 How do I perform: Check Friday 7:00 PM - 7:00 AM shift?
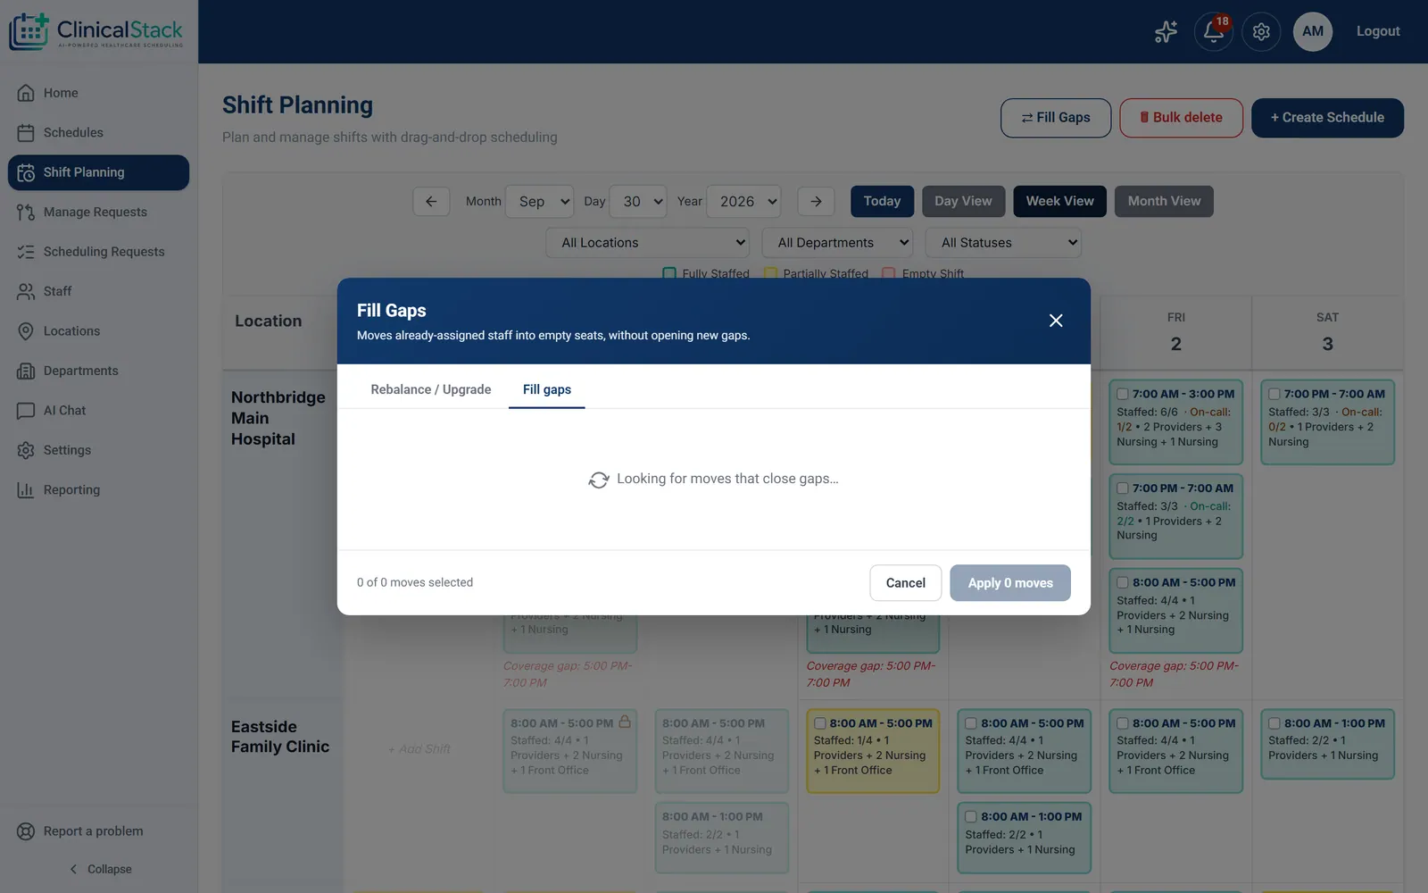tap(1123, 488)
